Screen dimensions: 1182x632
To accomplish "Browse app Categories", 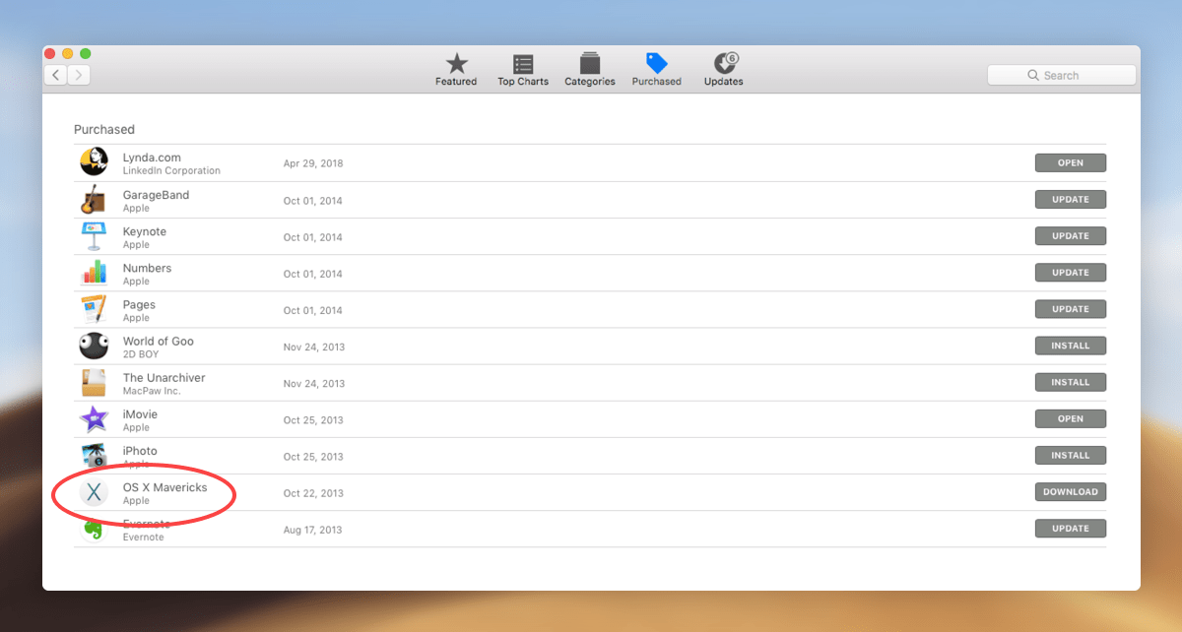I will pos(589,67).
